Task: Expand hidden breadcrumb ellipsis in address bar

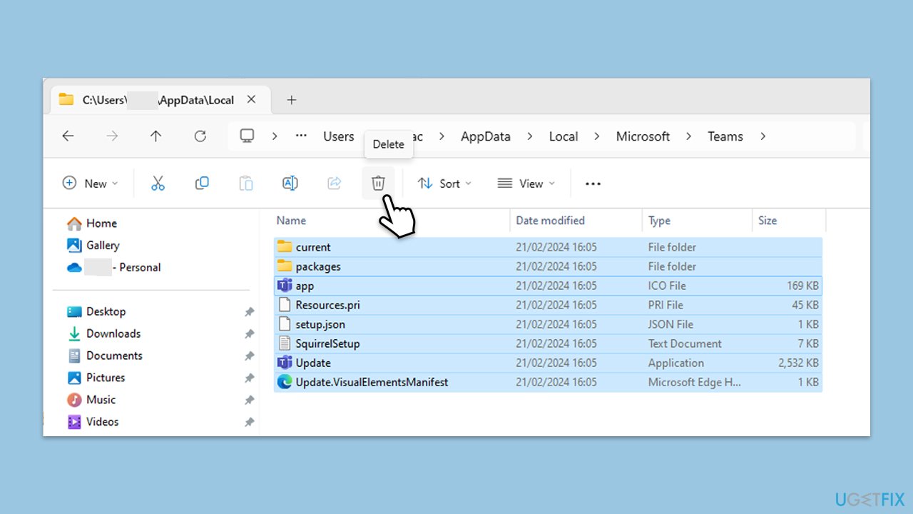Action: pyautogui.click(x=301, y=136)
